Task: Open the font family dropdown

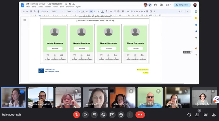Action: (71, 12)
